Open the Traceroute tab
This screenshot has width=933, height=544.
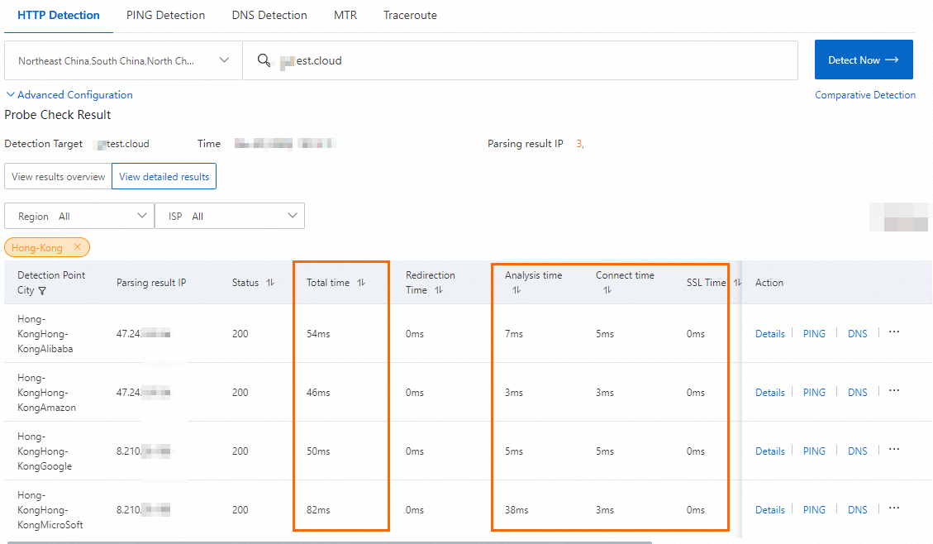[x=410, y=16]
